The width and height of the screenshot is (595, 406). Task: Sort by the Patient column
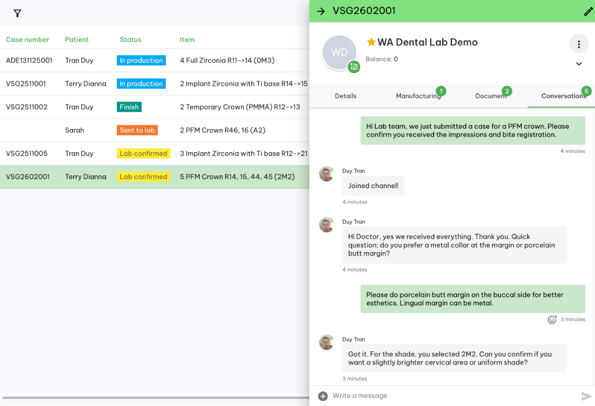tap(77, 39)
